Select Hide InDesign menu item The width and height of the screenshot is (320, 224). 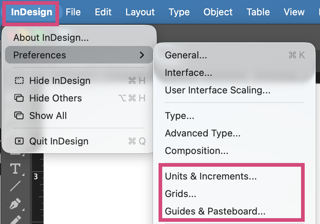[79, 81]
